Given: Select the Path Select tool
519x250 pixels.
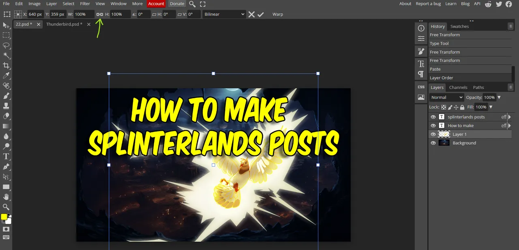Looking at the screenshot, I should coord(6,177).
